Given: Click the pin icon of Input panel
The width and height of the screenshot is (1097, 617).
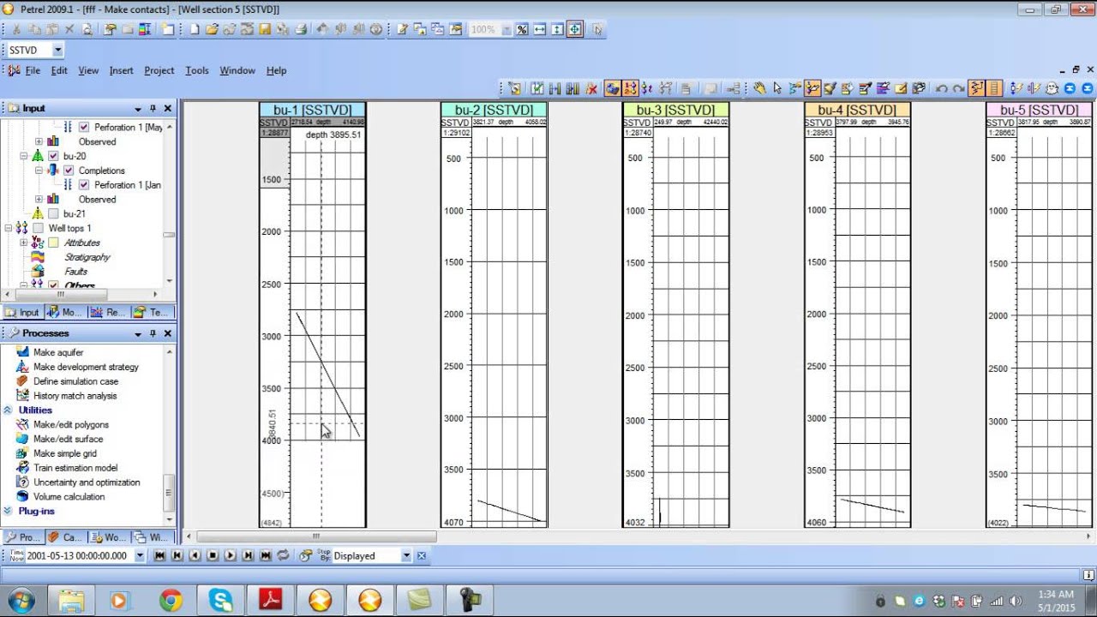Looking at the screenshot, I should (x=153, y=109).
